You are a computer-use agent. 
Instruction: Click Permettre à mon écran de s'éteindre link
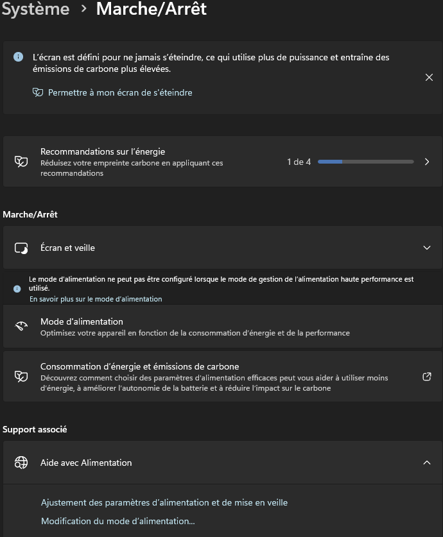120,92
